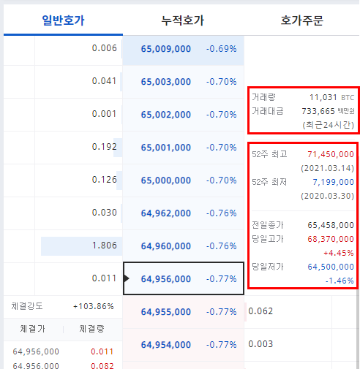Screen dimensions: 360x369
Task: Select the 호가주문 tab
Action: 302,20
